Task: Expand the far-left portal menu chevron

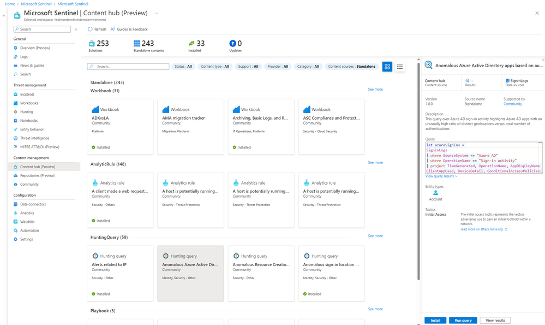Action: coord(3,15)
